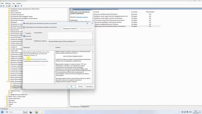Click the Windows product version input field
Viewport: 202px width, 114px height.
pyautogui.click(x=35, y=58)
